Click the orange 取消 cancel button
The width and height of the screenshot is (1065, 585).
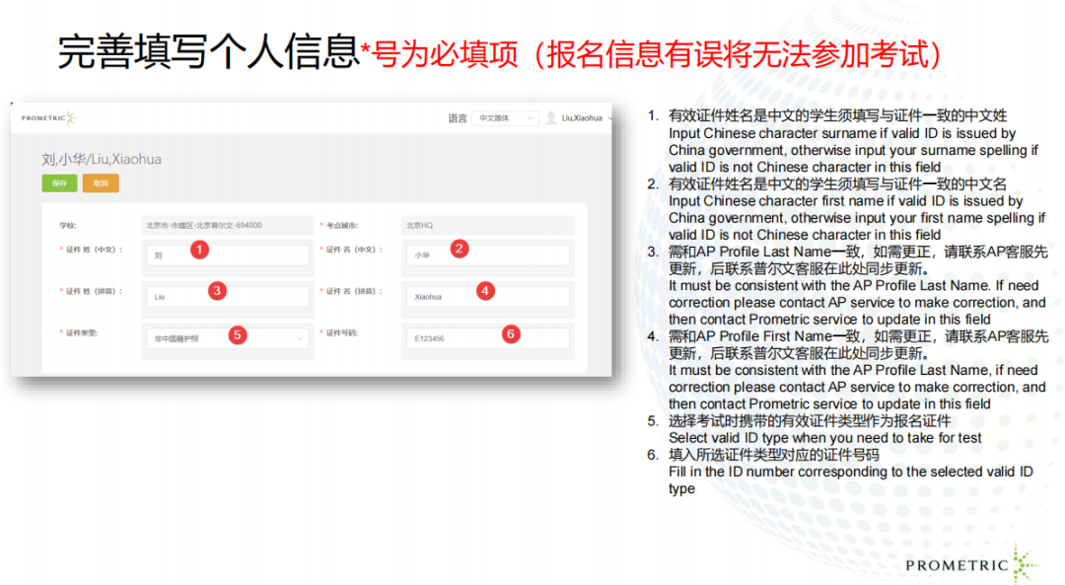click(101, 183)
